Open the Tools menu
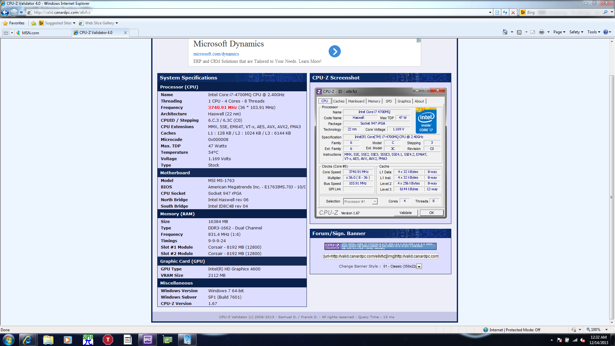The image size is (615, 346). pos(594,32)
